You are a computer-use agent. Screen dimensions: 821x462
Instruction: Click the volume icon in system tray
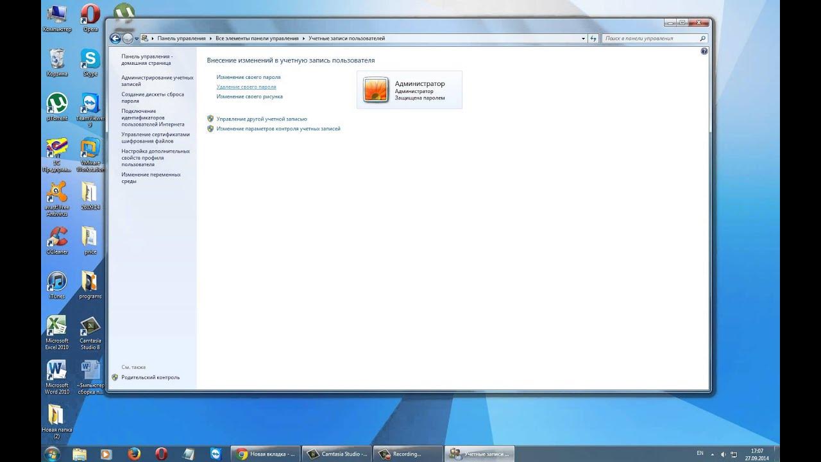point(724,454)
